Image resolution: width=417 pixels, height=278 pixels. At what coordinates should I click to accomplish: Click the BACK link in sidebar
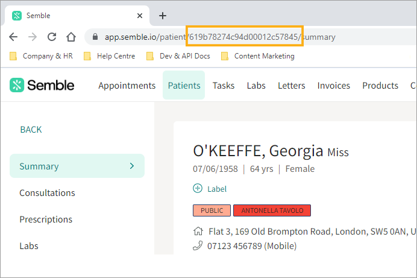(x=31, y=130)
